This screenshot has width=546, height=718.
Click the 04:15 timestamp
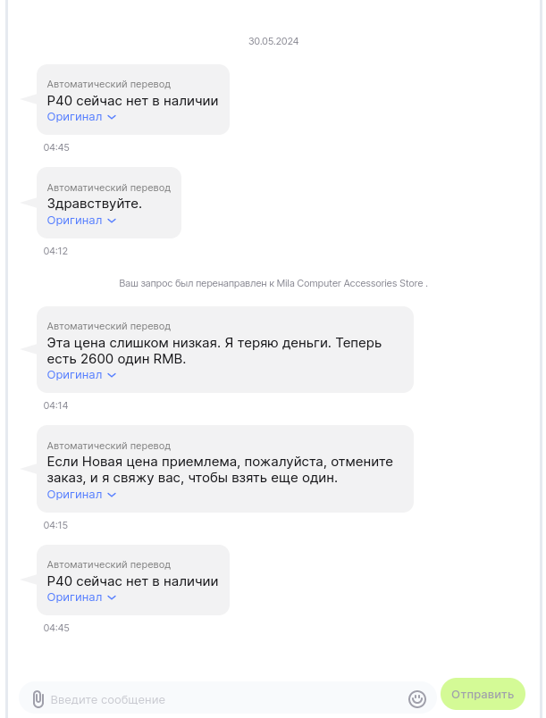(x=55, y=525)
